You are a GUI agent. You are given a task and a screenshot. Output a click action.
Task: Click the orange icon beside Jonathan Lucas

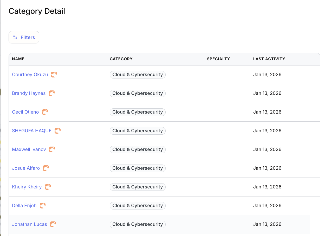pos(53,224)
